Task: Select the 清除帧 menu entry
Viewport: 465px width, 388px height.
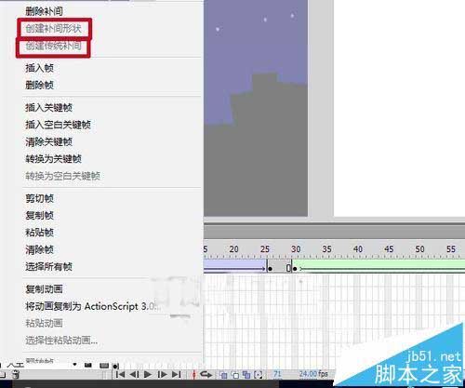Action: point(39,249)
